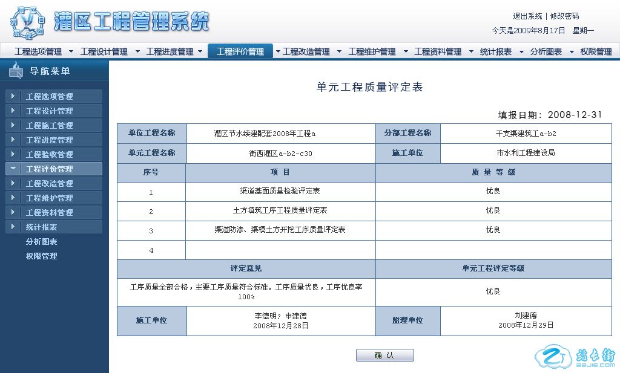Open 工程进度管理 sidebar item
Viewport: 620px width, 373px height.
click(x=49, y=140)
